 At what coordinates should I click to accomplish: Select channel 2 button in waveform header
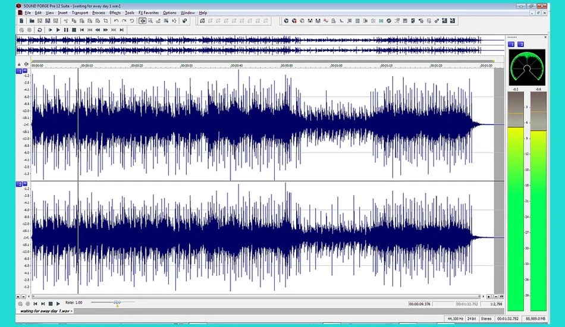tap(19, 184)
